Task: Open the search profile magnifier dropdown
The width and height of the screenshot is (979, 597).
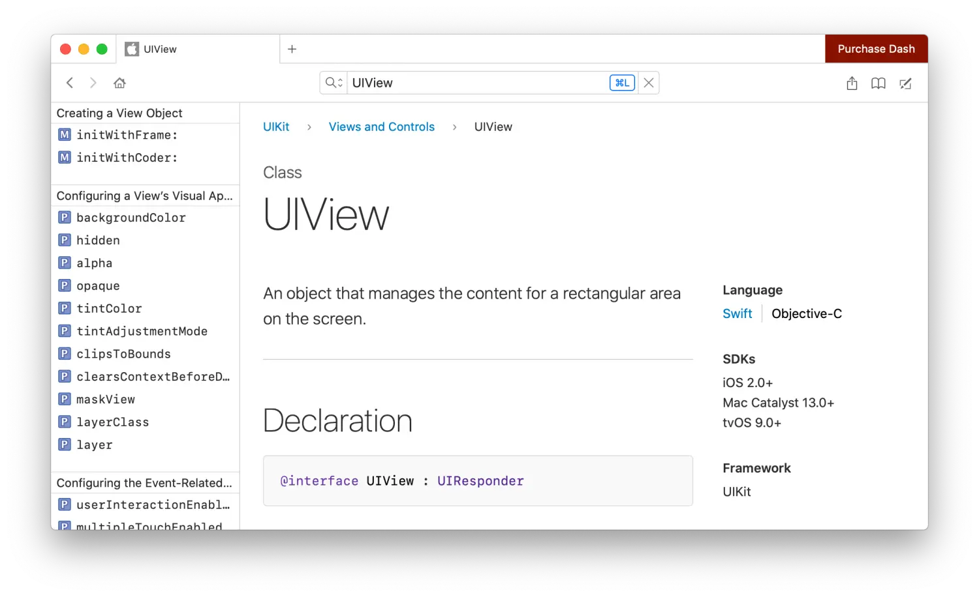Action: [x=334, y=83]
